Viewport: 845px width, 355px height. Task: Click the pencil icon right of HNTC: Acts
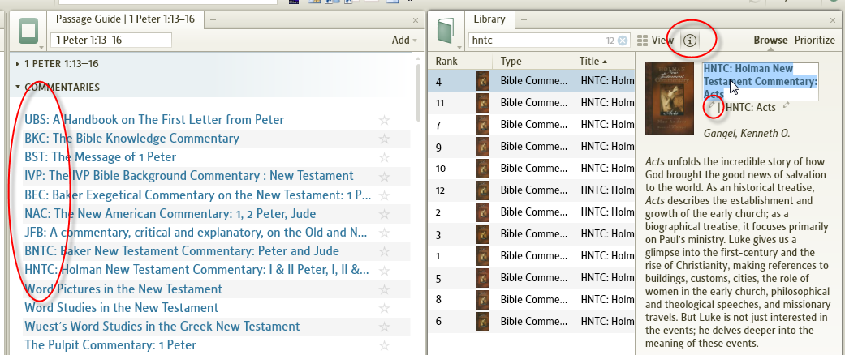tap(787, 105)
